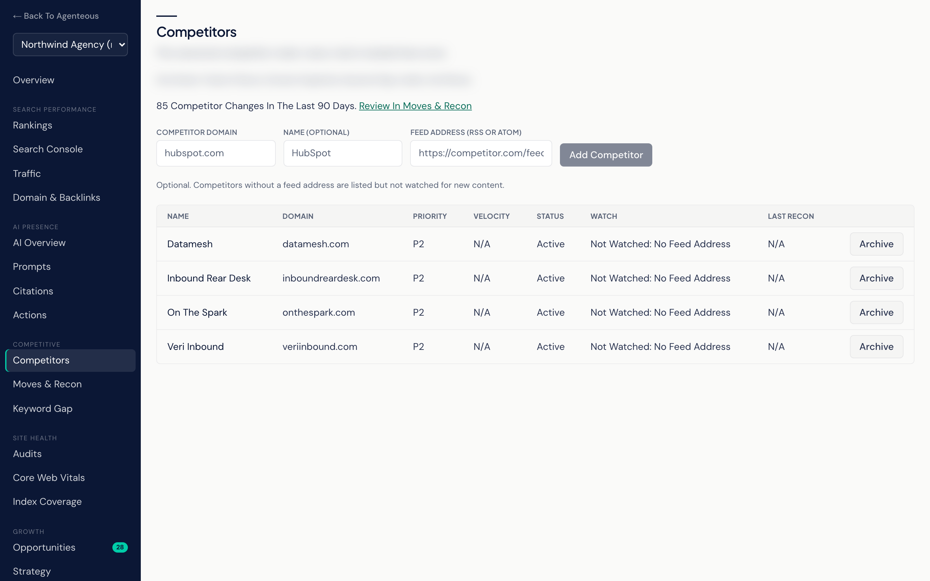Click the Last Recon column header
The image size is (930, 581).
[790, 216]
